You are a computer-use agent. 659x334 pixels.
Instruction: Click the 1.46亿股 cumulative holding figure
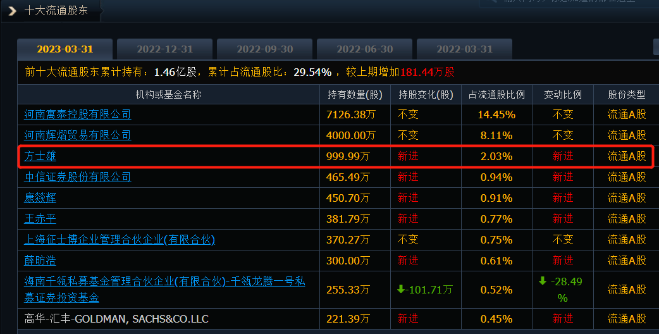coord(175,72)
